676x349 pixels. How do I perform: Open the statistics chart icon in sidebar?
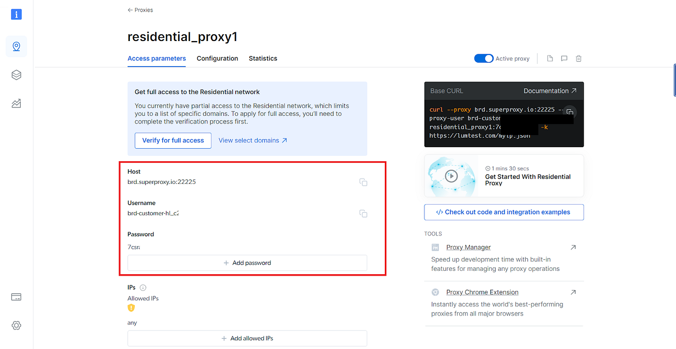pyautogui.click(x=16, y=103)
